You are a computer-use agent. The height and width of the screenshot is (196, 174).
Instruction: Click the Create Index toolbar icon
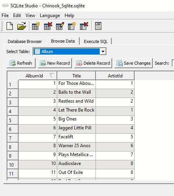(72, 26)
